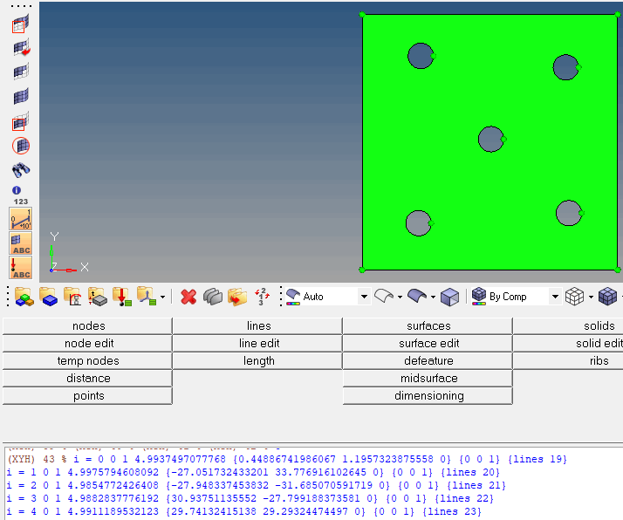Viewport: 623px width, 520px height.
Task: Open the solids panel
Action: coord(568,325)
